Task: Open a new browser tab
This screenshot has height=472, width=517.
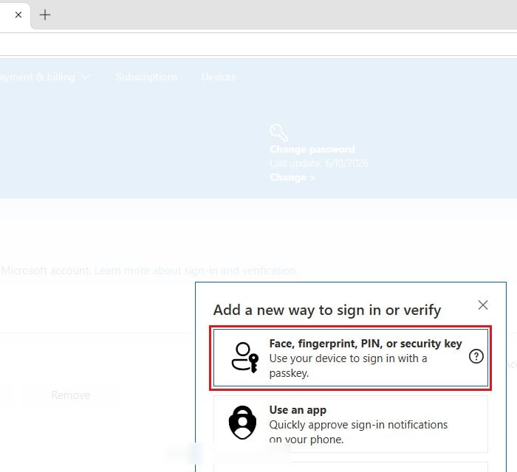Action: click(45, 15)
